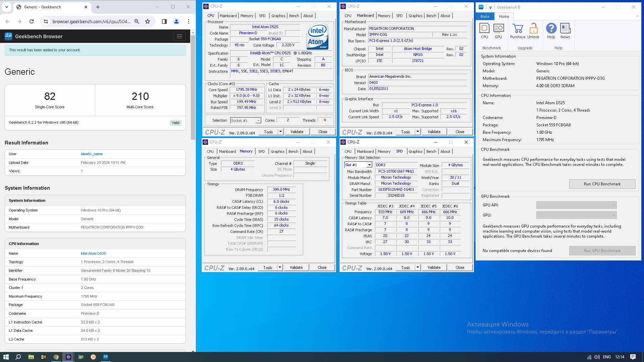This screenshot has height=362, width=644.
Task: Open the Geekbench 6 quick access toolbar dropdown
Action: tap(490, 7)
